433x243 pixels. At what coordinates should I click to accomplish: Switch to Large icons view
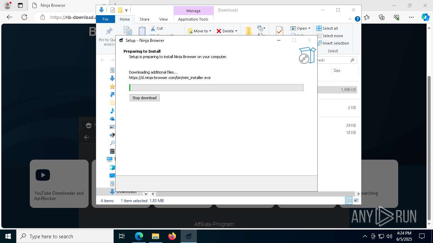point(356,201)
